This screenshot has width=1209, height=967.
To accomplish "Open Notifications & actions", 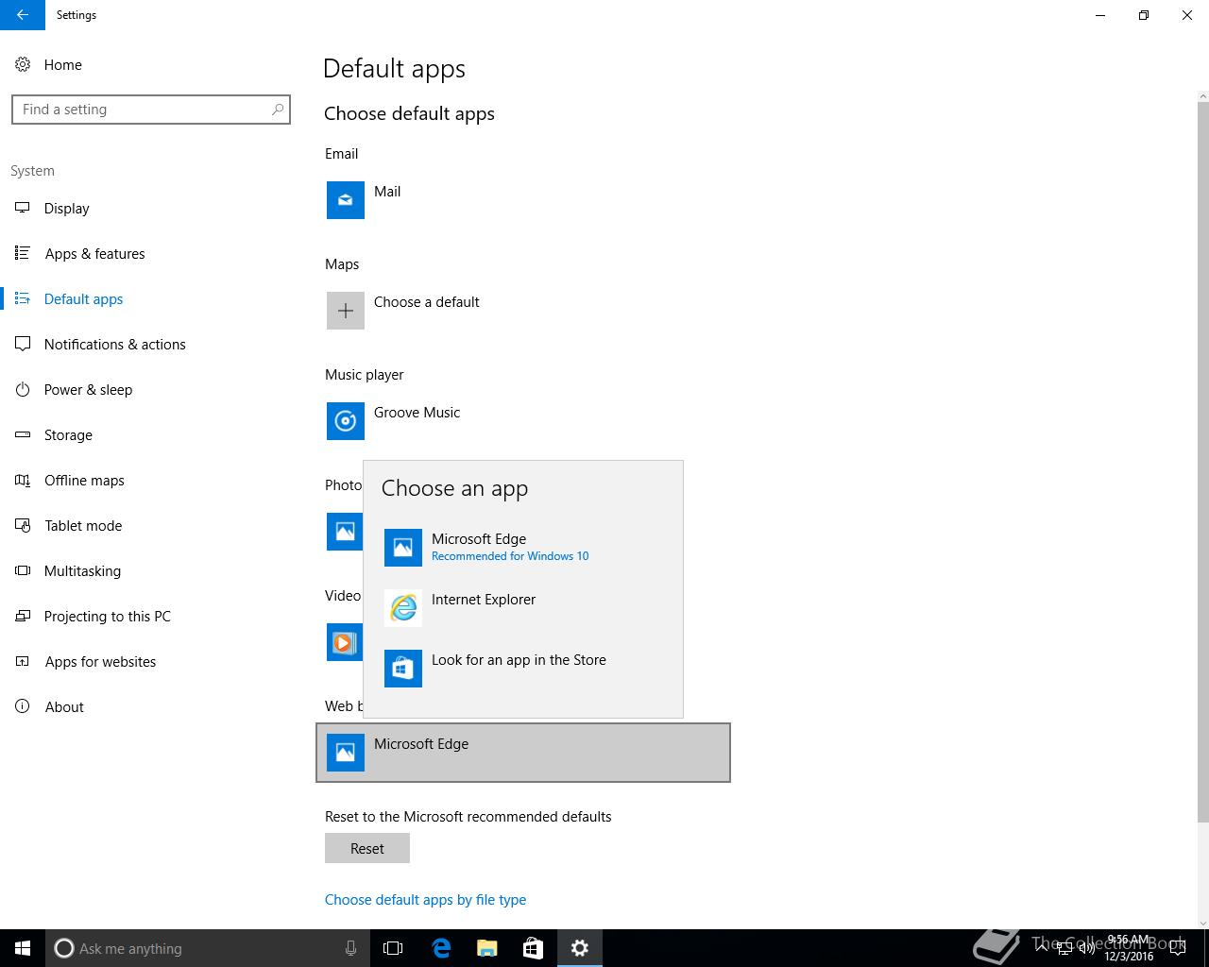I will [114, 345].
